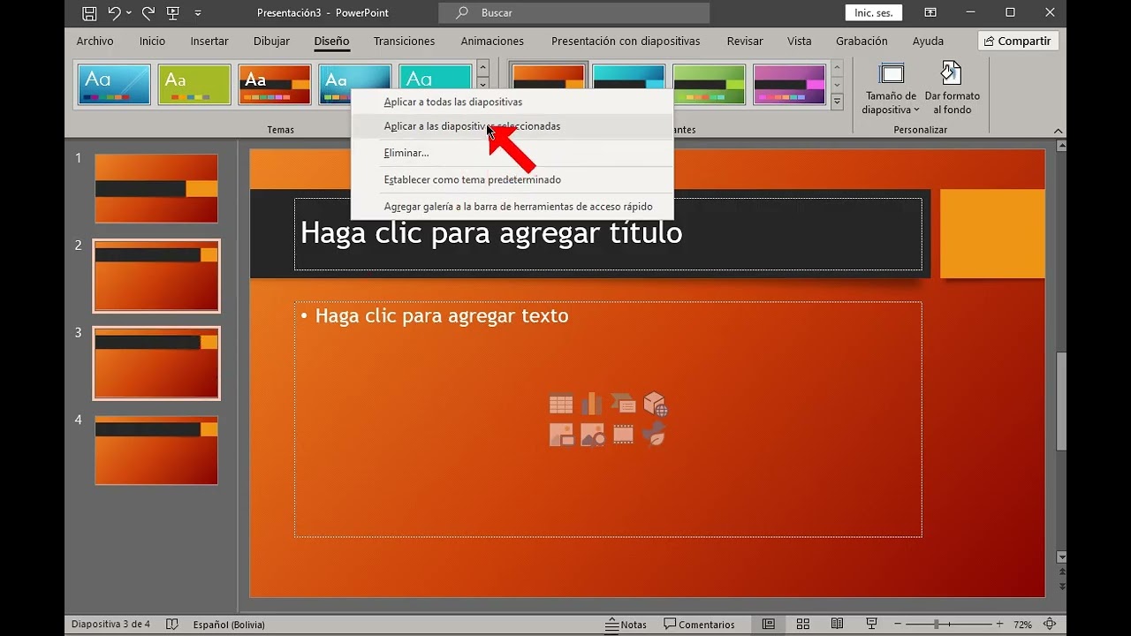Switch to Reading view

pos(837,625)
